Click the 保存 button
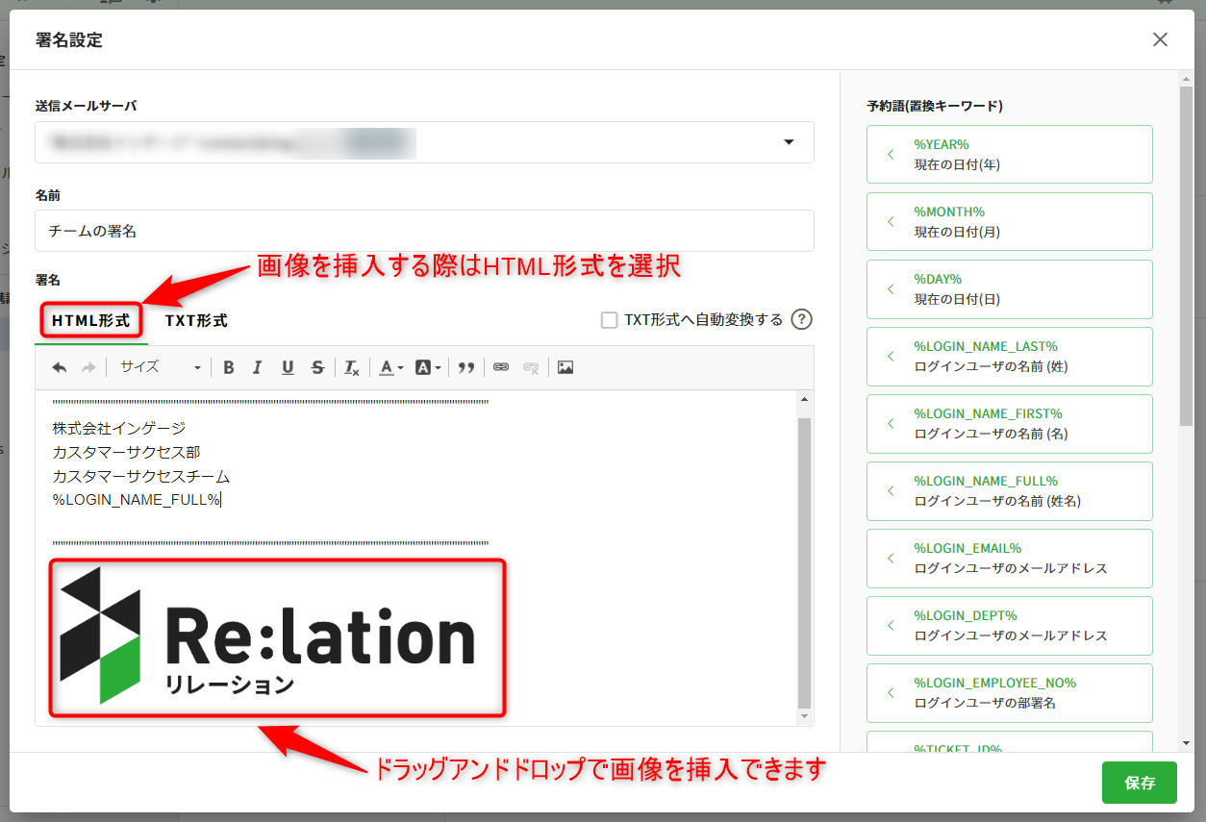The height and width of the screenshot is (822, 1206). [1139, 783]
